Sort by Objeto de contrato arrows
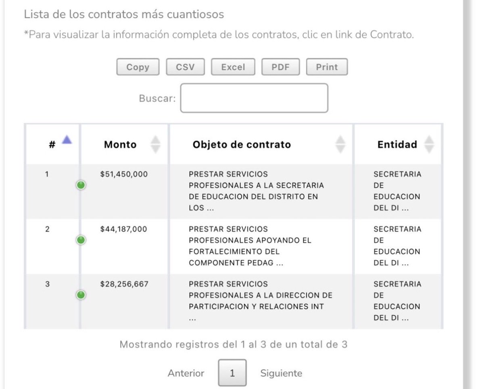Viewport: 484px width, 389px height. [x=341, y=144]
